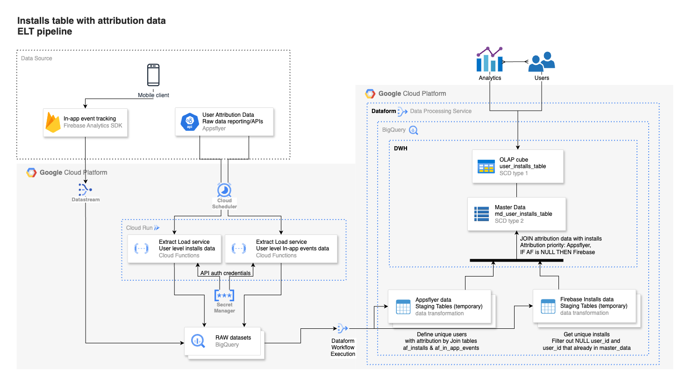Select the API auth credentials label

coord(225,273)
